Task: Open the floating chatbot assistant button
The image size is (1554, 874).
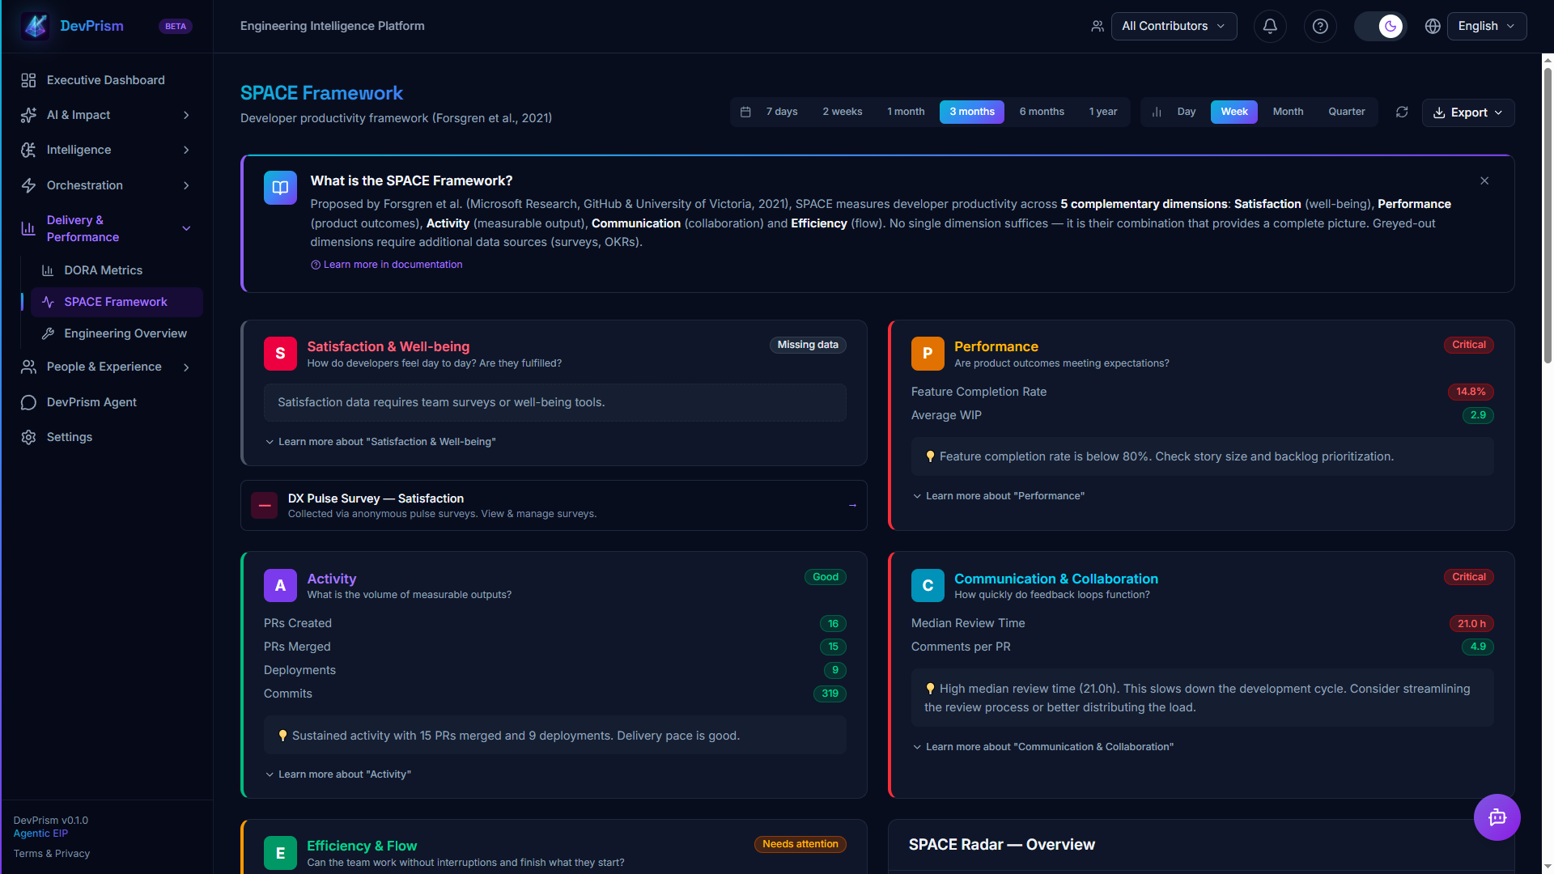Action: 1497,817
